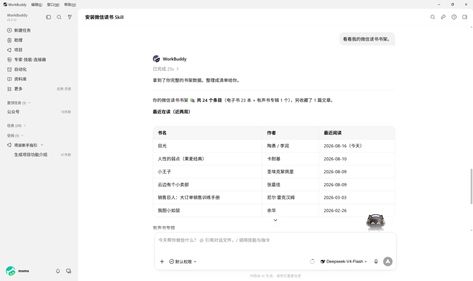Expand the 默认权限 permission dropdown
This screenshot has height=281, width=473.
(183, 261)
